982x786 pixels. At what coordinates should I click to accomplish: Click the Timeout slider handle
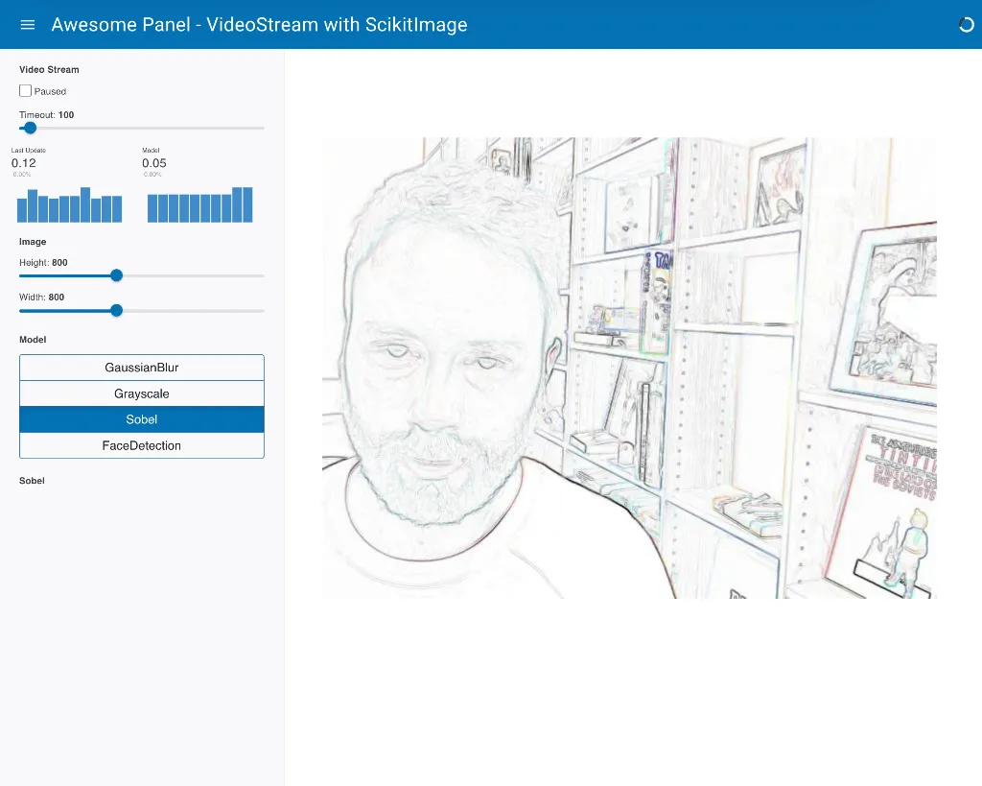(30, 128)
